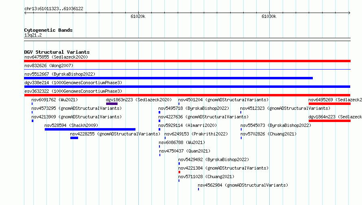This screenshot has height=205, width=362.
Task: Click the nsv6475855 (Sedlazeck2020) red variant bar
Action: [x=187, y=61]
